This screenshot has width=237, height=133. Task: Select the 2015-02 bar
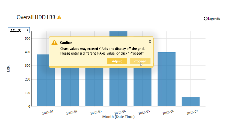(70, 86)
